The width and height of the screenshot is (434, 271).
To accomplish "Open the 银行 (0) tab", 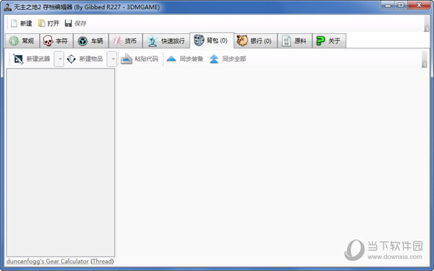I will [255, 41].
